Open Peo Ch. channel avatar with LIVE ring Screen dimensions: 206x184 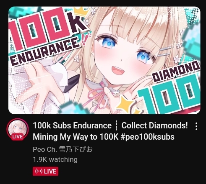(x=18, y=129)
